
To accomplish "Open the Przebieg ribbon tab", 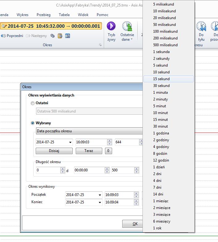I will click(43, 15).
